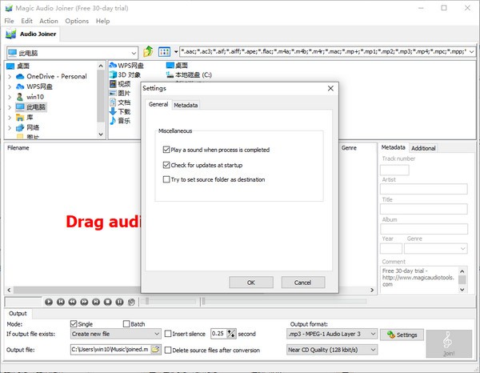Click the silence duration stepper arrows

point(231,334)
